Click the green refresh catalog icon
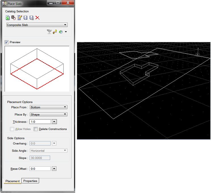The width and height of the screenshot is (211, 193). point(8,18)
